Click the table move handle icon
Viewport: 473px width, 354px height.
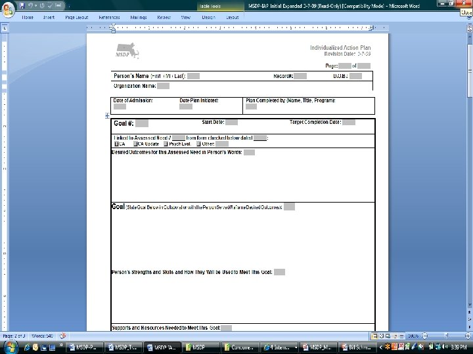tap(107, 115)
